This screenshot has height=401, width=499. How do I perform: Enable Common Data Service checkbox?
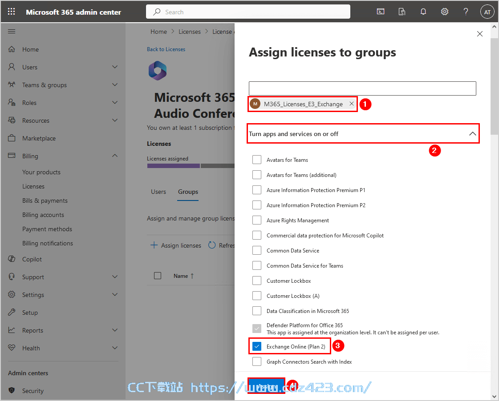tap(257, 250)
